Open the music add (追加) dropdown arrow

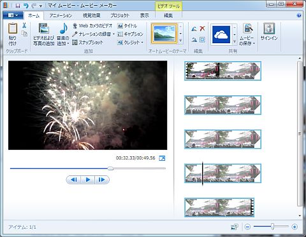(68, 43)
